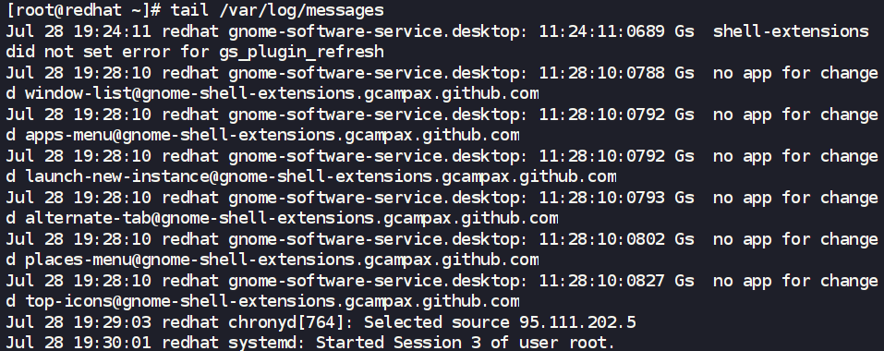Click window-list@gnome-shell-extensions.gcampax.github.com text
This screenshot has height=351, width=884.
coord(282,93)
